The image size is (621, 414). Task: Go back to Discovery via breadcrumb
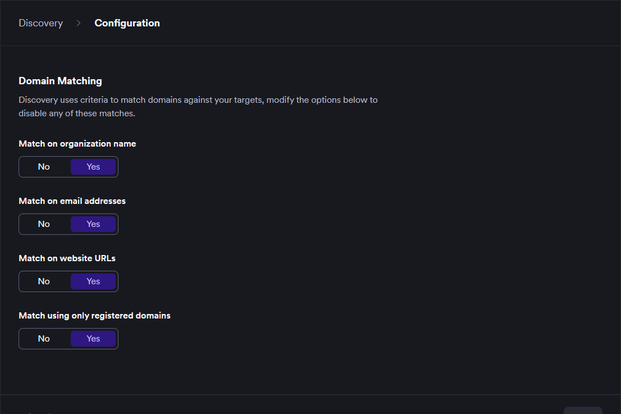click(x=40, y=23)
